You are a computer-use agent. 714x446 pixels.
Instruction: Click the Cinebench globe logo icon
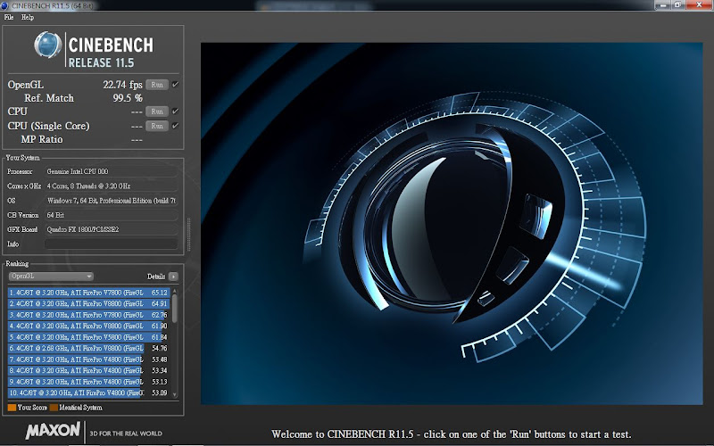point(48,45)
